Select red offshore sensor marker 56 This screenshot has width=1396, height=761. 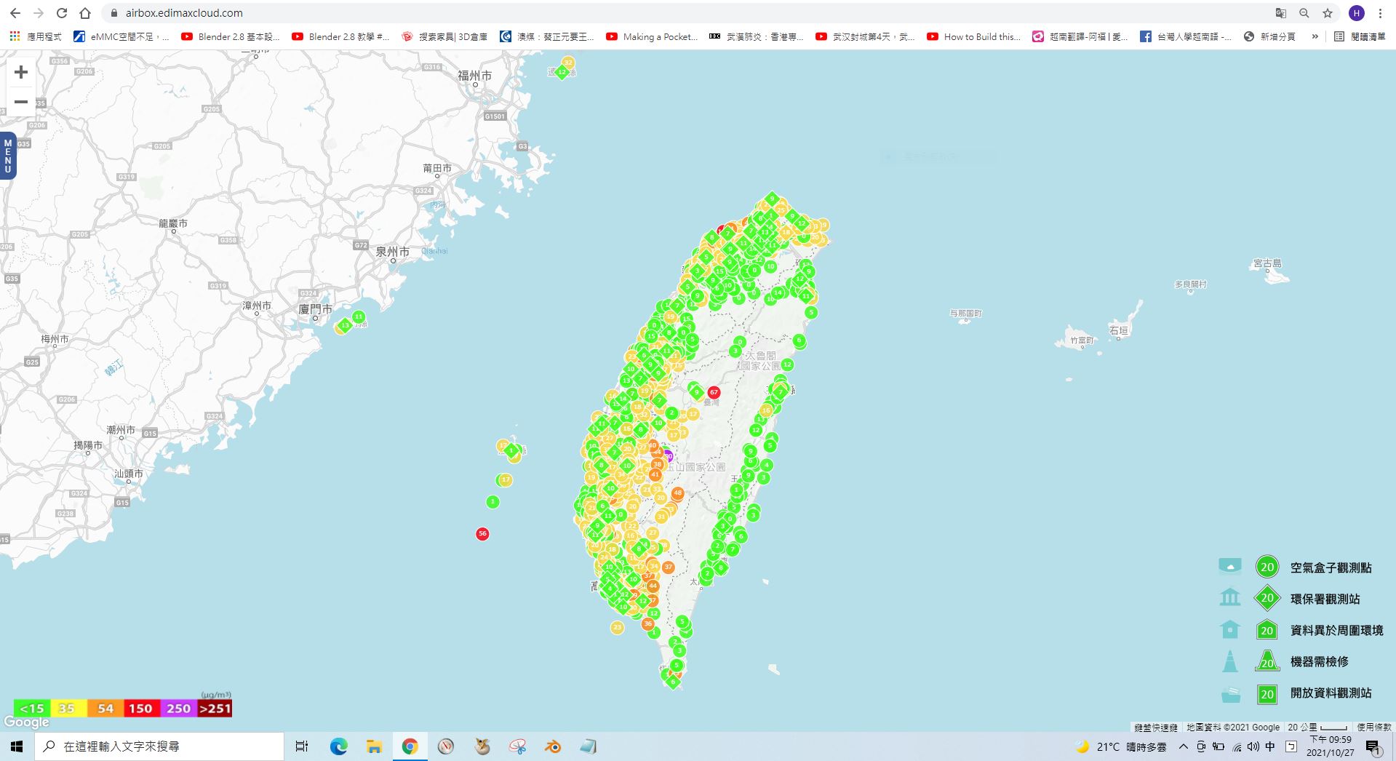(482, 534)
